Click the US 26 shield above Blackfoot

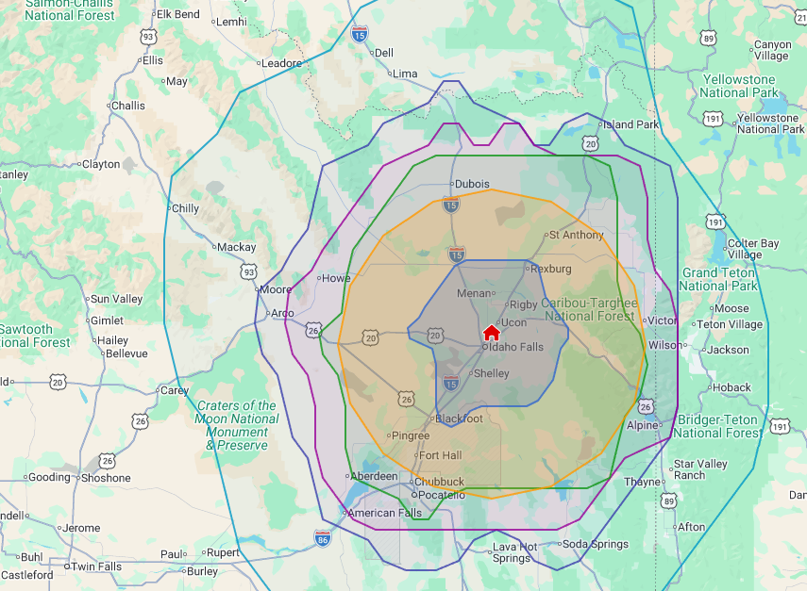tap(406, 399)
